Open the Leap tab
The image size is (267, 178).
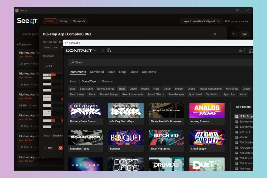[122, 72]
